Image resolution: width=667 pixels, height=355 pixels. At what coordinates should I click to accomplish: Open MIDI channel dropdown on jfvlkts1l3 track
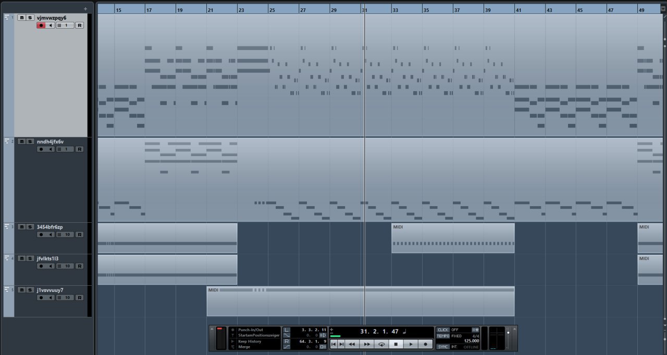[65, 266]
